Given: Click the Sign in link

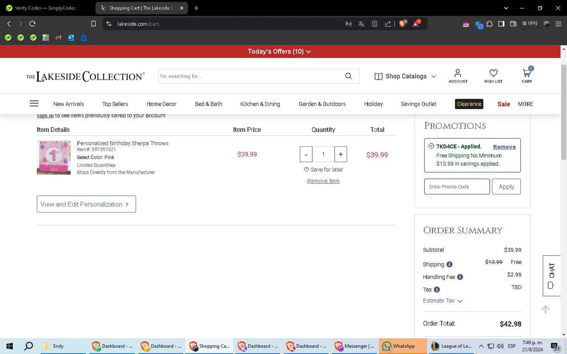Looking at the screenshot, I should 45,115.
